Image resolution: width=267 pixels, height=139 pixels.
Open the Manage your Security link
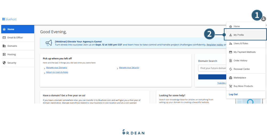point(129,68)
